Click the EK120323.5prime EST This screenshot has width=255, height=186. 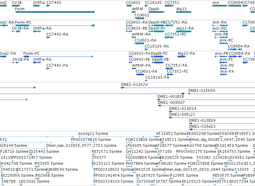coord(183,185)
